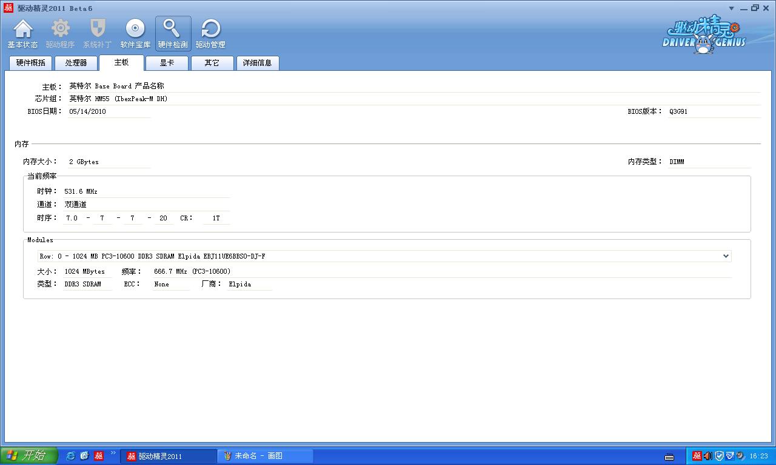Image resolution: width=776 pixels, height=465 pixels.
Task: Switch to the 硬件概括 tab
Action: 31,63
